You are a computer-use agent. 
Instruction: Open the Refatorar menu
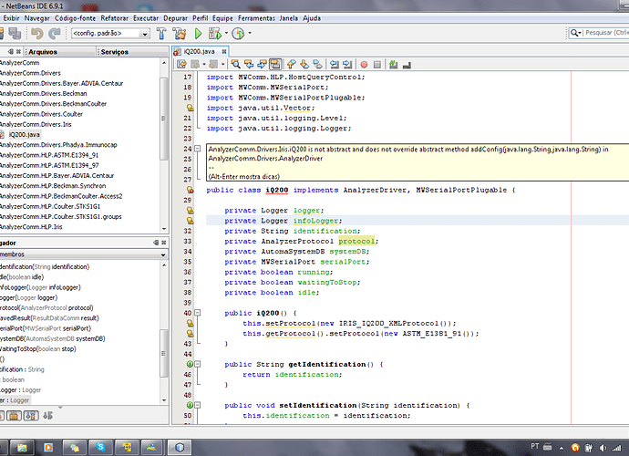(x=114, y=18)
